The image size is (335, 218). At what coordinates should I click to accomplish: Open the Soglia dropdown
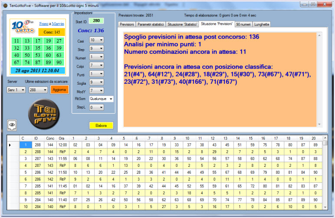pyautogui.click(x=97, y=82)
